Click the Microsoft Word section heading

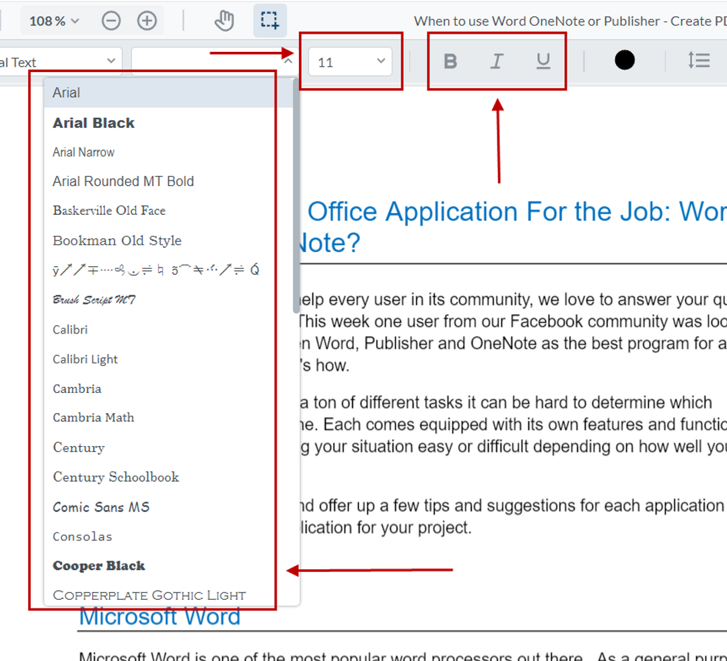click(160, 617)
